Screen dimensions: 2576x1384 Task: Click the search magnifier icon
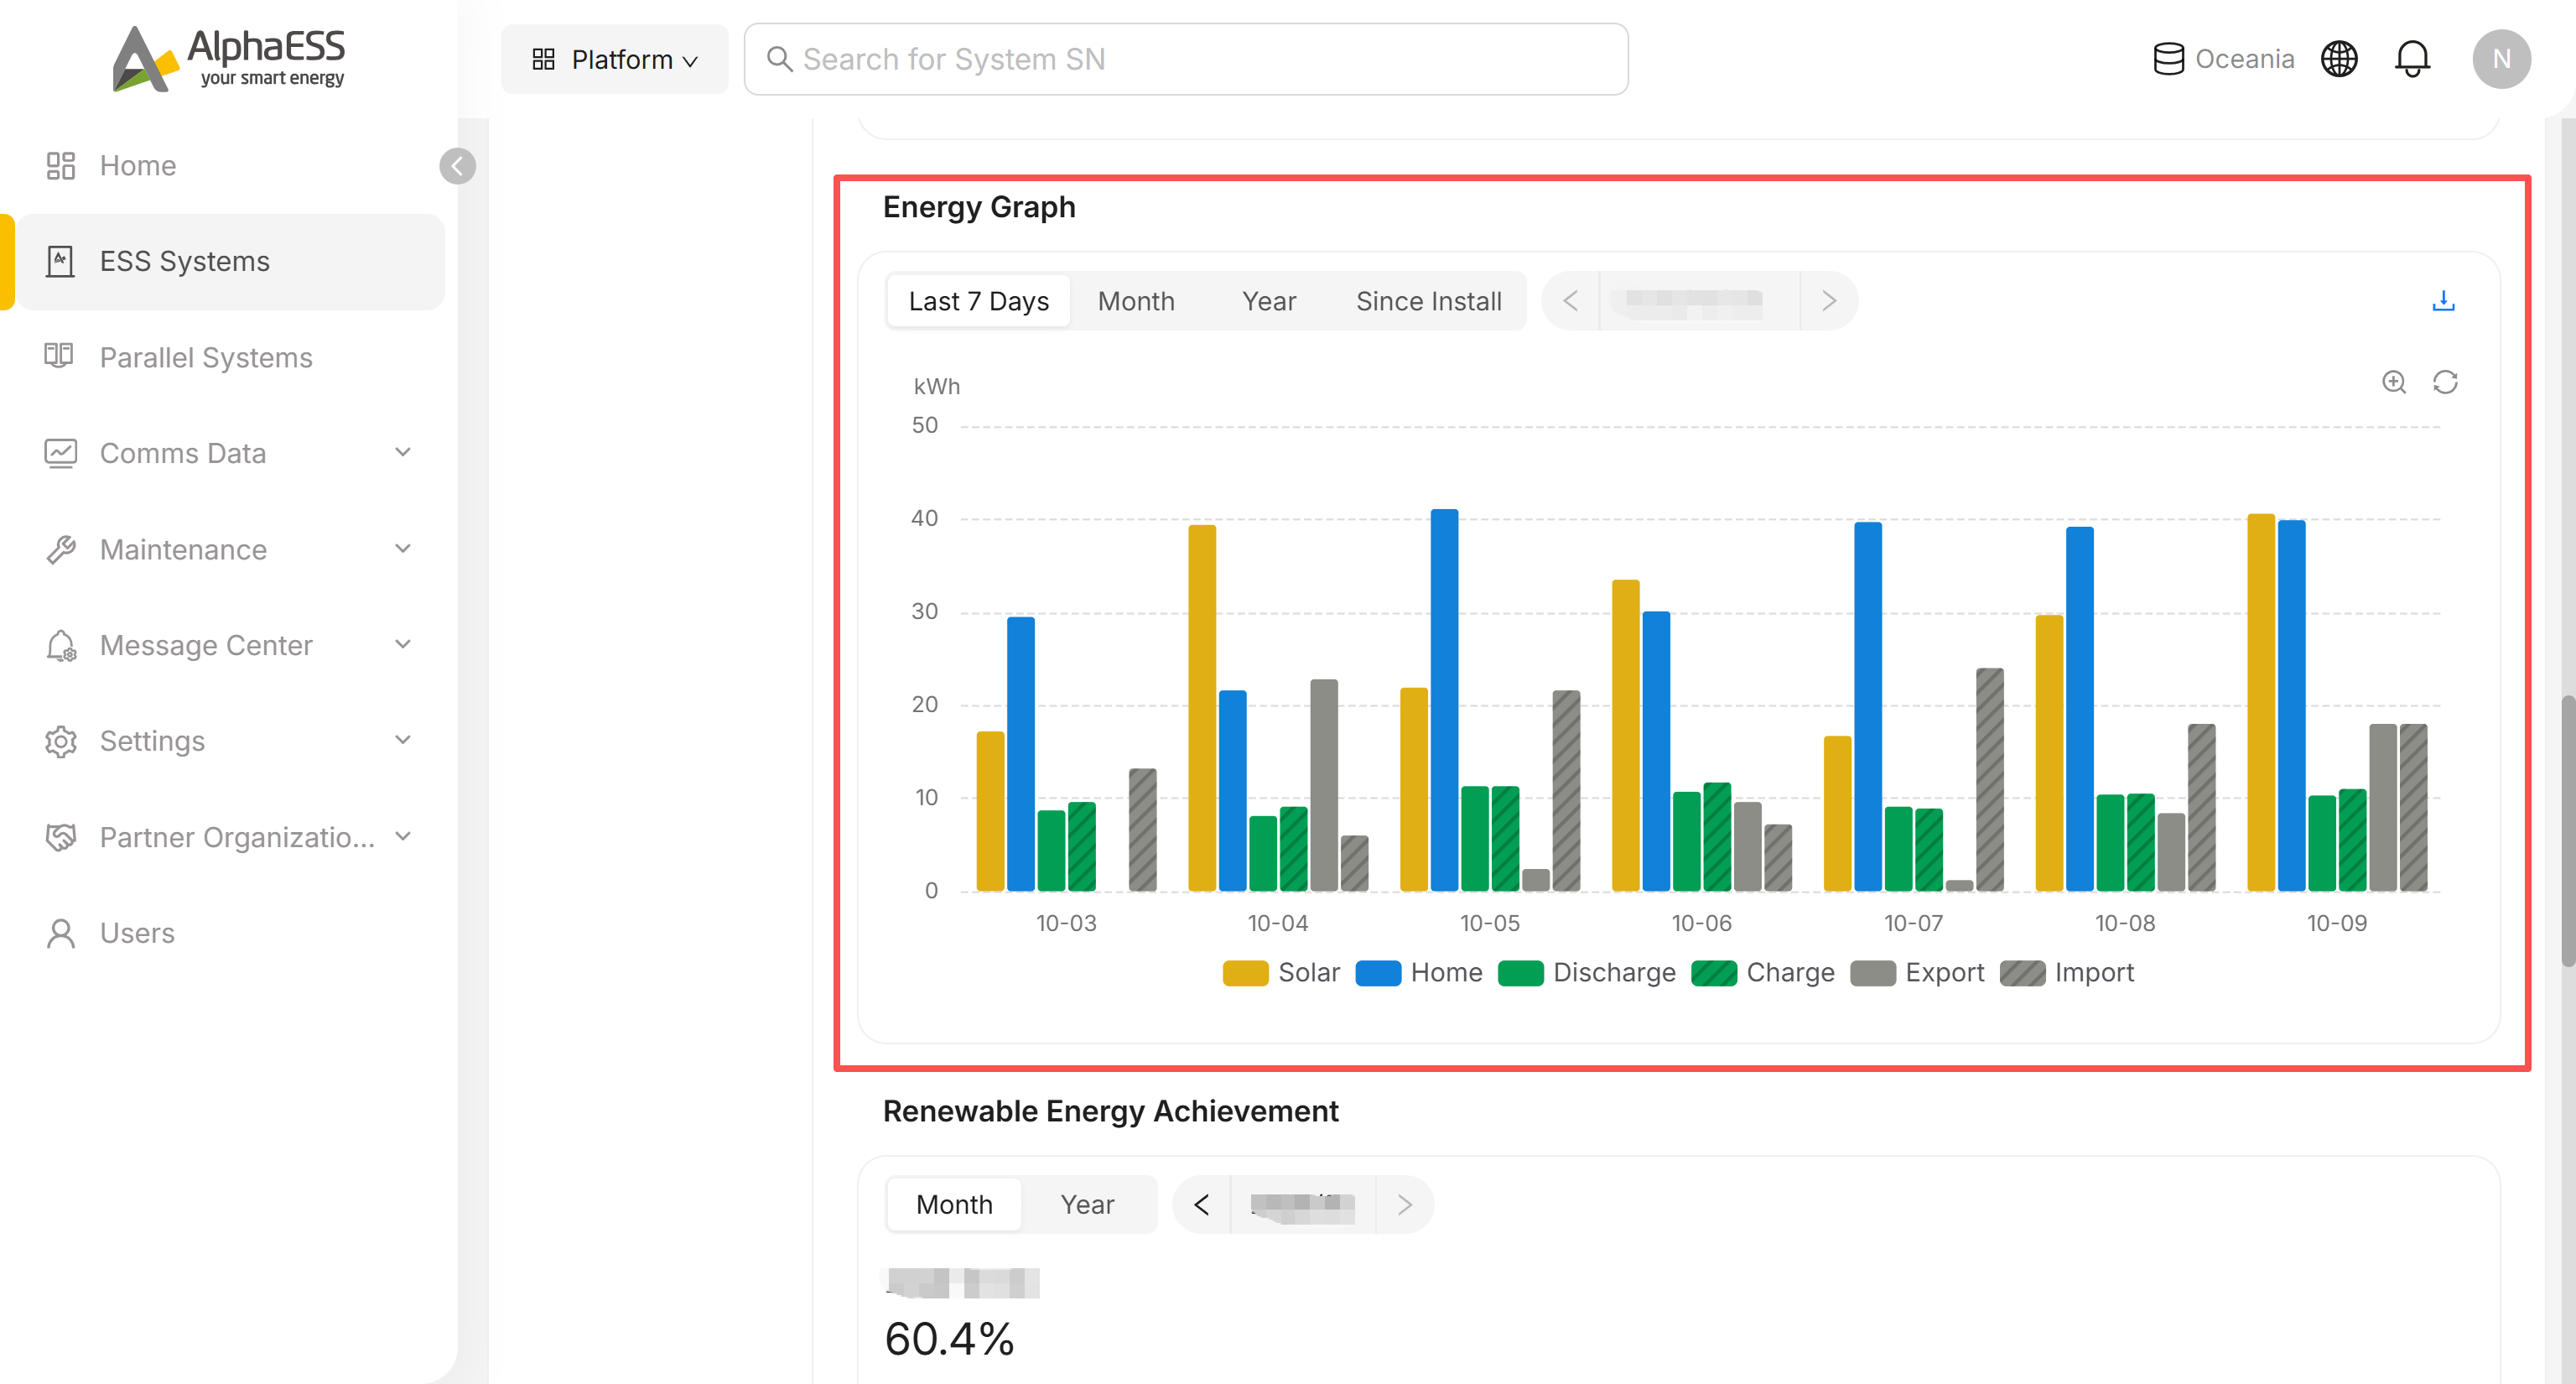[x=779, y=59]
